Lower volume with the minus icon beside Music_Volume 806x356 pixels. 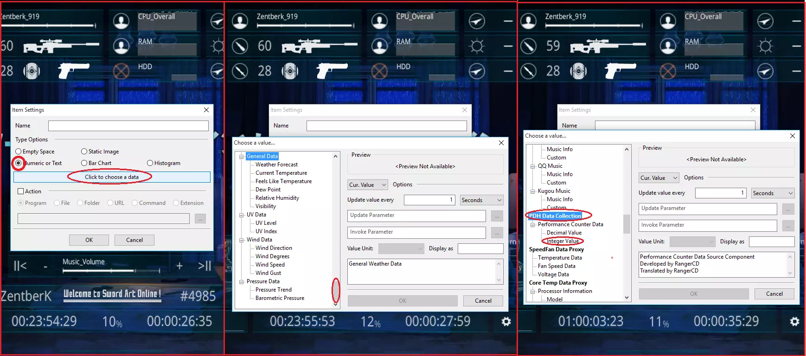coord(45,267)
